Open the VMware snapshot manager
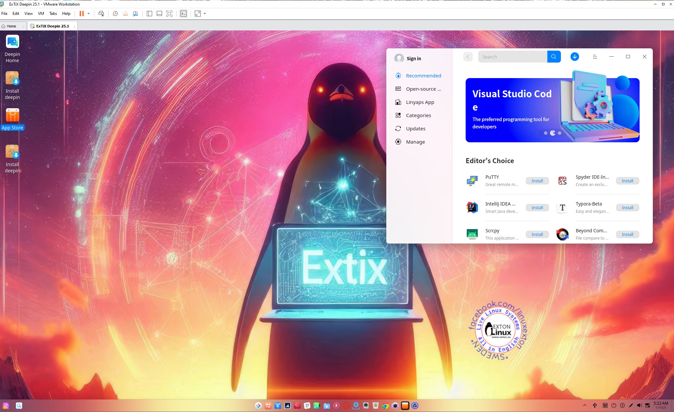Viewport: 674px width, 412px height. click(x=135, y=14)
